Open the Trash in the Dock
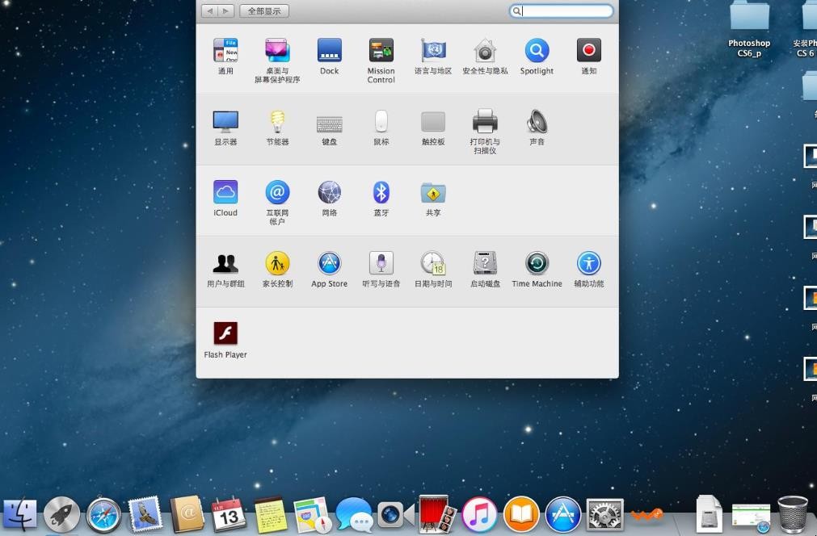817x536 pixels. tap(793, 514)
